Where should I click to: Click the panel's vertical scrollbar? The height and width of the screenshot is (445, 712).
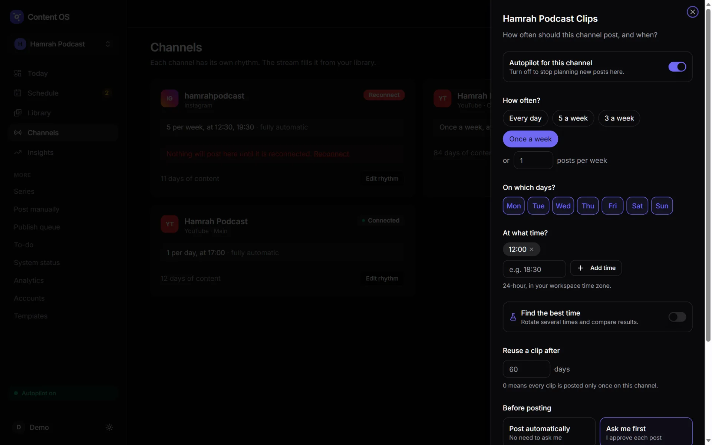(708, 174)
